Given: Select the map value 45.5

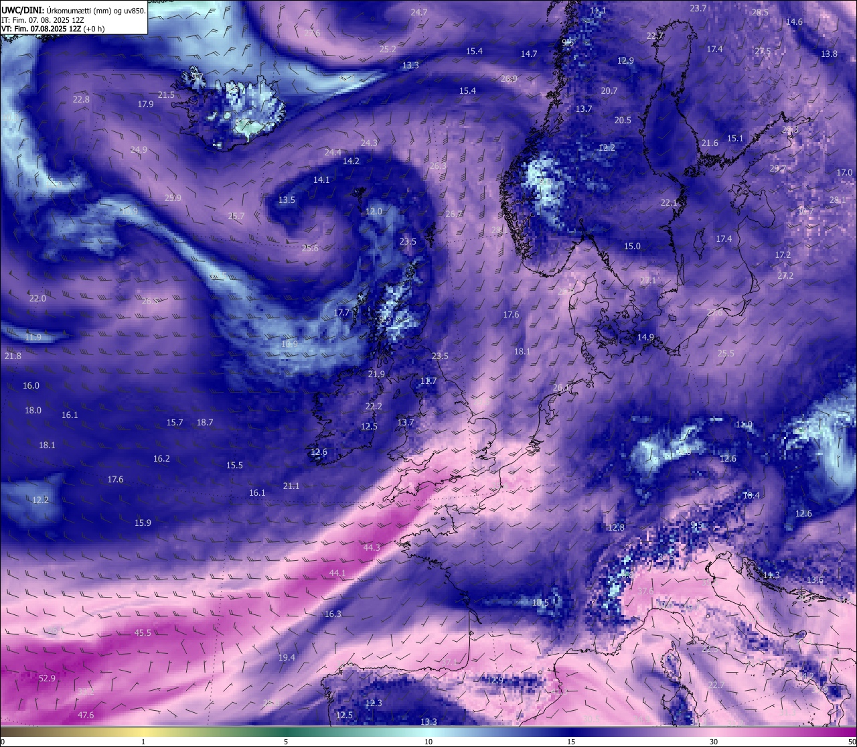Looking at the screenshot, I should pyautogui.click(x=143, y=632).
